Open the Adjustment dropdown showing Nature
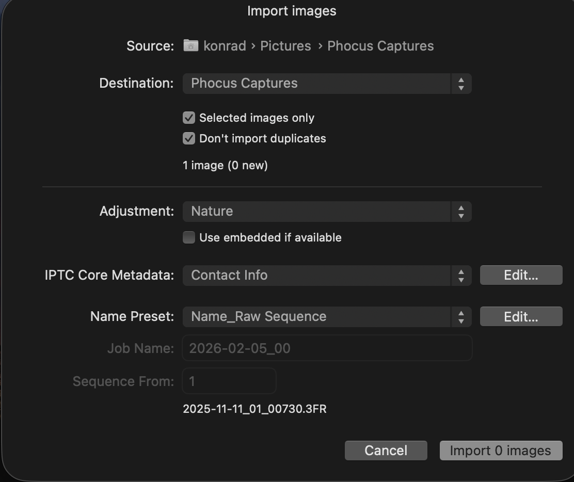Screen dimensions: 574x482 pos(327,212)
